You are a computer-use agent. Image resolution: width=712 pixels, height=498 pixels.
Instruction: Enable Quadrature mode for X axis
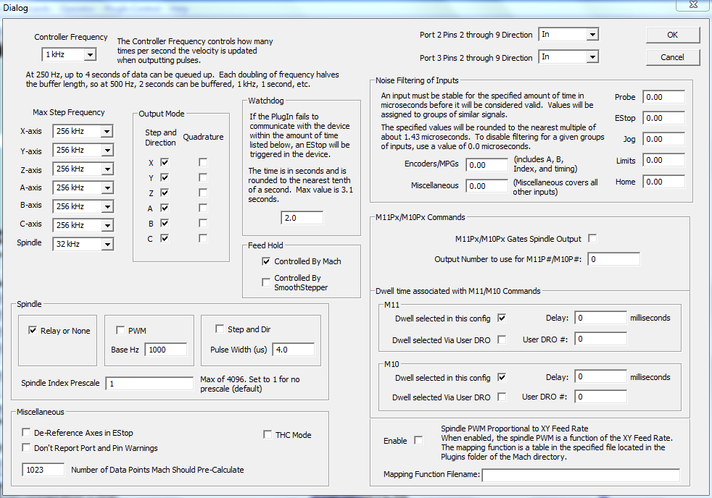point(203,162)
